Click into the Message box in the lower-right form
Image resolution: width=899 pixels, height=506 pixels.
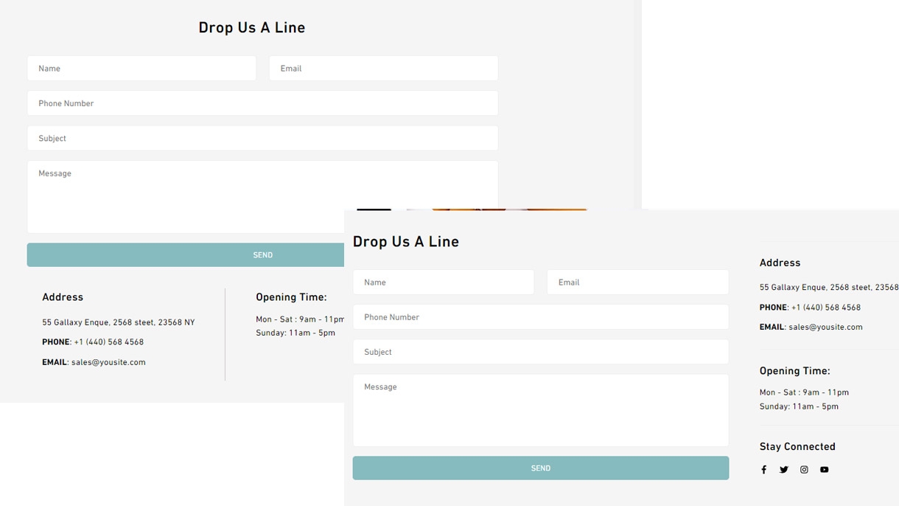point(540,410)
